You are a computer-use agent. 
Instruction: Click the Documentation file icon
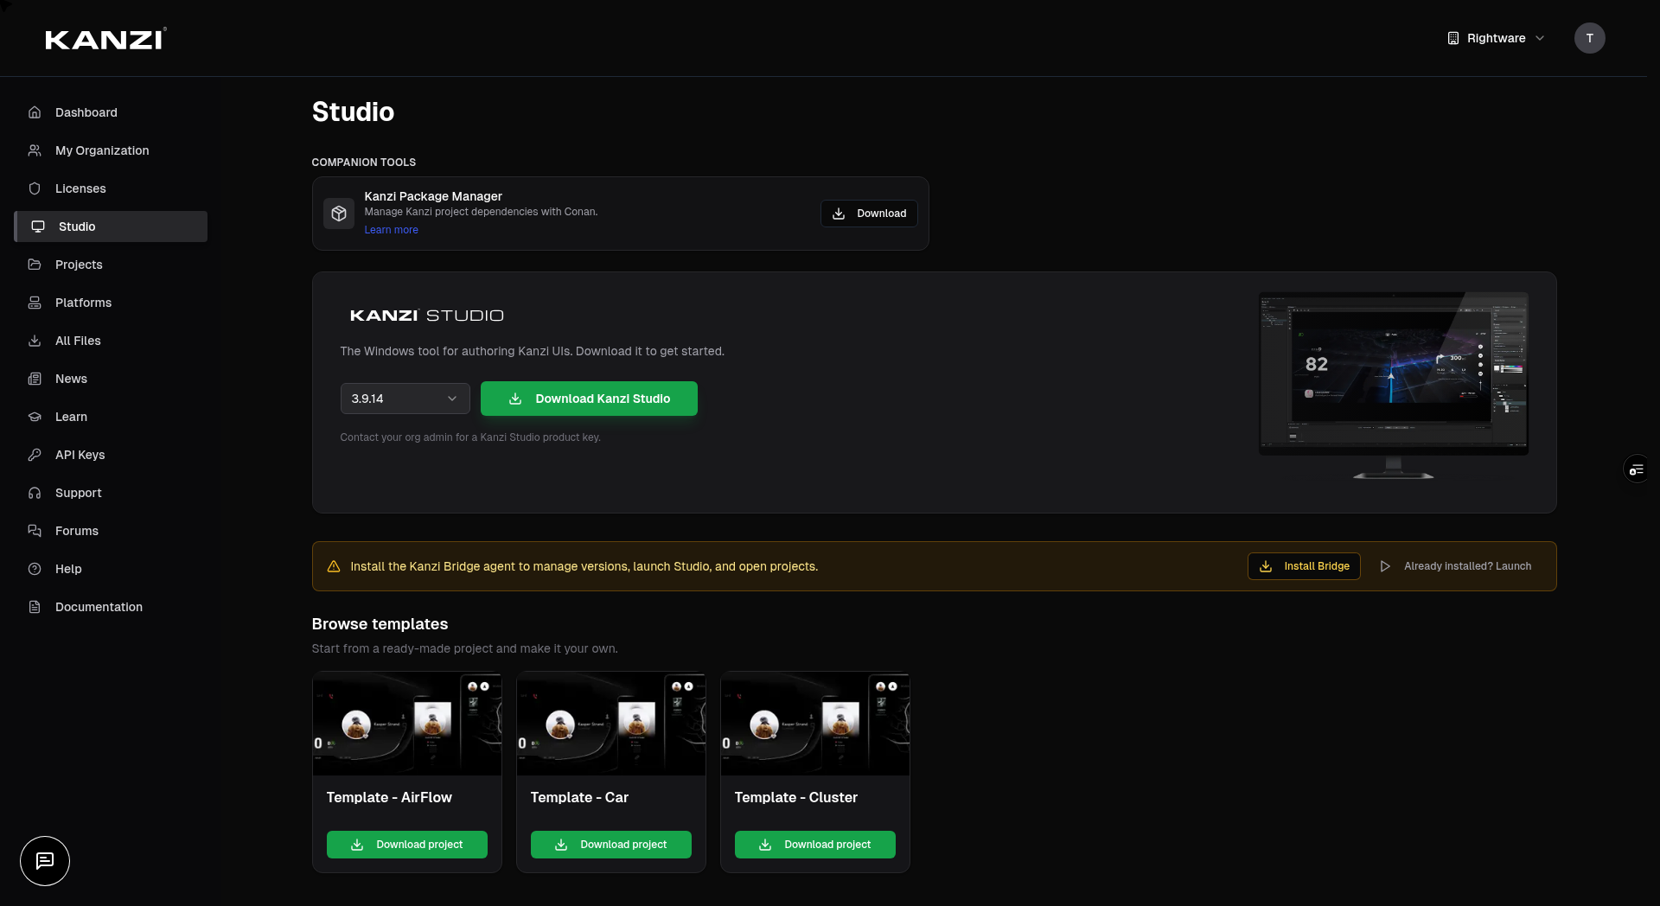[x=35, y=607]
